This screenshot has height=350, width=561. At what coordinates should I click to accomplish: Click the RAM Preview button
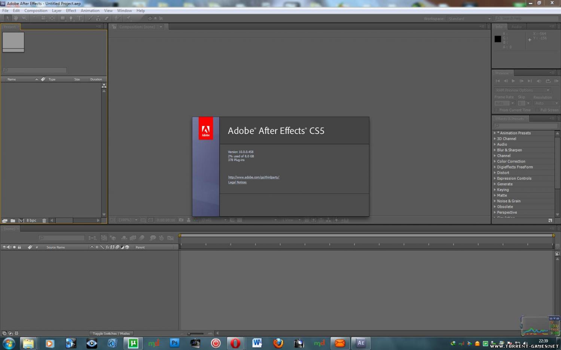pos(556,81)
